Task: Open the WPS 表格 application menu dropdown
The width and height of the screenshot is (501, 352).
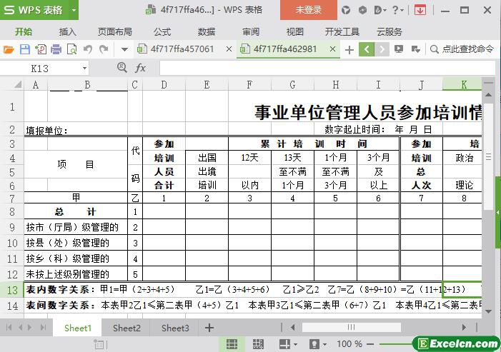Action: click(74, 10)
